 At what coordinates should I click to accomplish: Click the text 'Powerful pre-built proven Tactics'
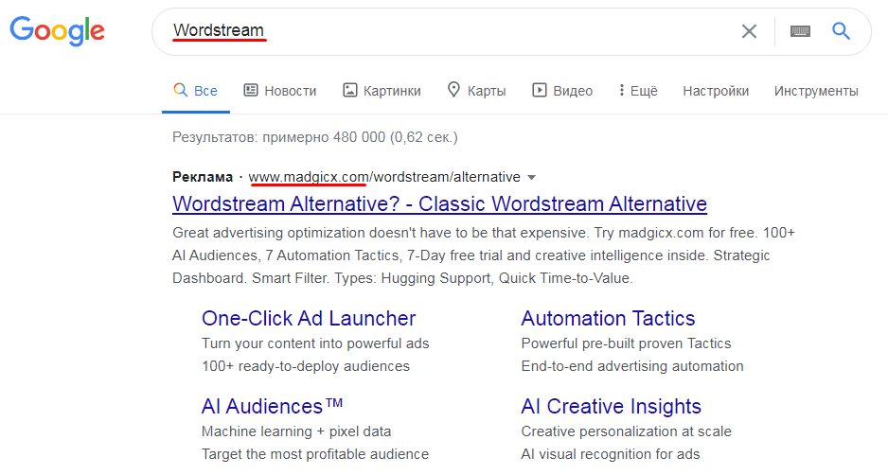[x=626, y=343]
